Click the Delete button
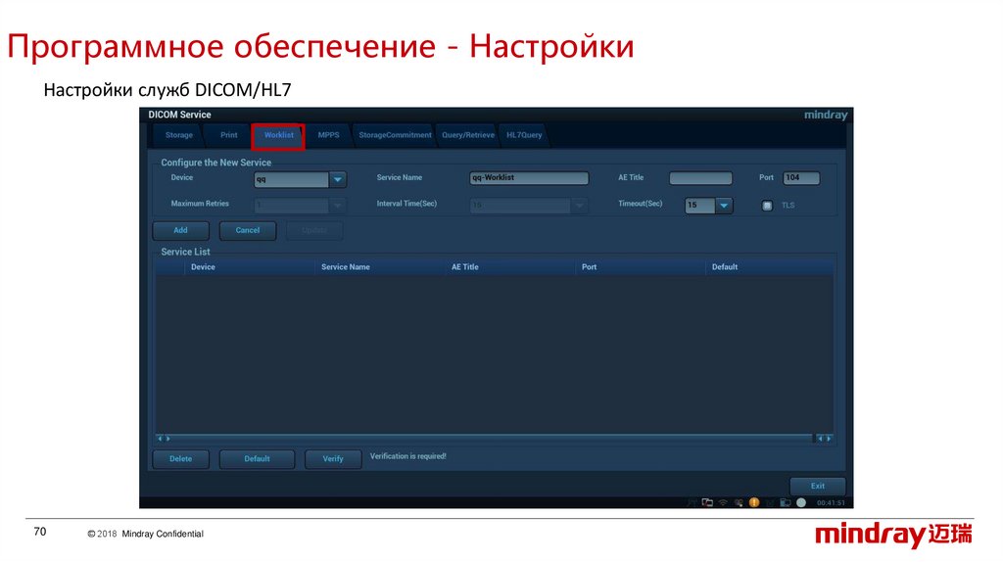The image size is (1003, 562). (x=181, y=459)
